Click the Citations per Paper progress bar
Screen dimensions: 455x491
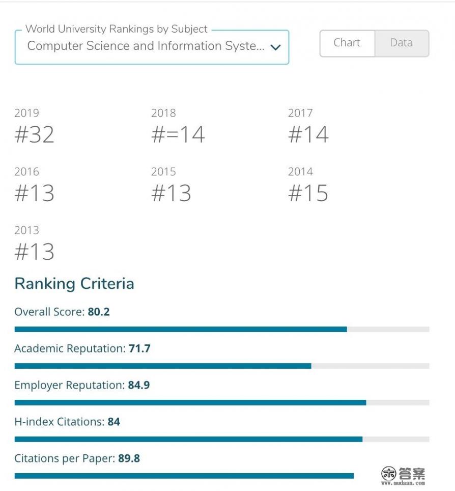(184, 476)
